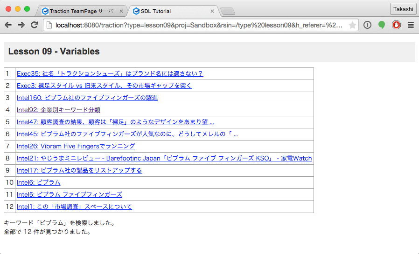Bookmark this page with the star icon
The height and width of the screenshot is (254, 419).
coord(352,25)
